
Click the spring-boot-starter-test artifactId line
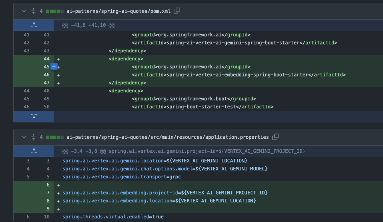click(203, 107)
